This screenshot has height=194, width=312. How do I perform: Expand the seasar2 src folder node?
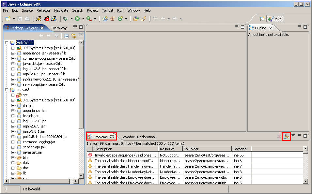point(13,95)
